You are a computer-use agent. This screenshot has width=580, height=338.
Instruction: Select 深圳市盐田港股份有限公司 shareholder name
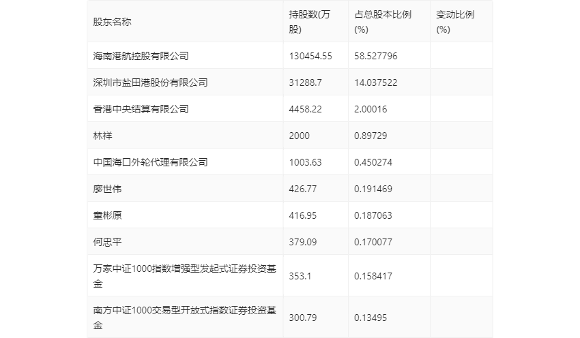tap(150, 82)
